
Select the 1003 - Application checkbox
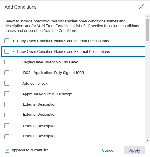tap(7, 73)
